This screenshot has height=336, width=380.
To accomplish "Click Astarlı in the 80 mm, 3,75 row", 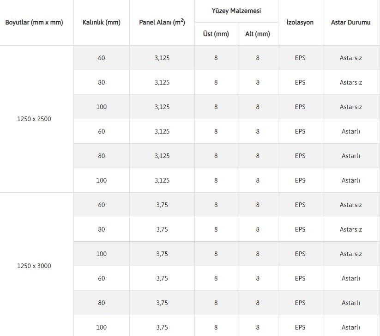I will click(350, 303).
